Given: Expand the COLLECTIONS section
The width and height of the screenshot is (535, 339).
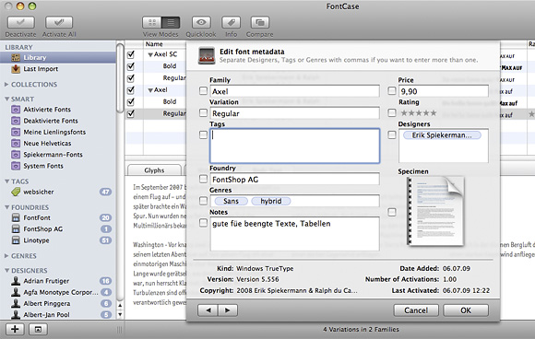Looking at the screenshot, I should coord(6,84).
